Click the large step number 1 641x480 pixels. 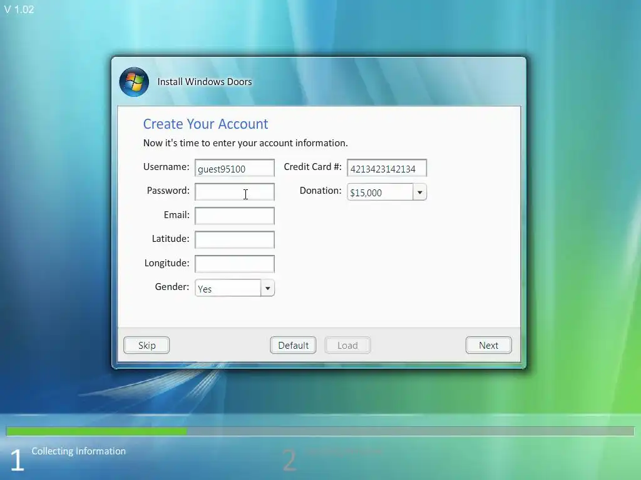tap(17, 460)
